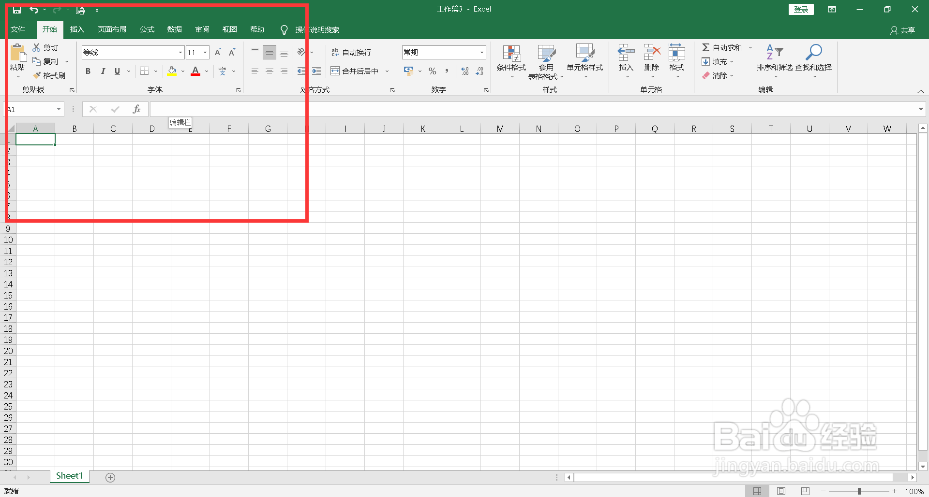Click the percent style icon
Viewport: 929px width, 497px height.
pos(433,71)
